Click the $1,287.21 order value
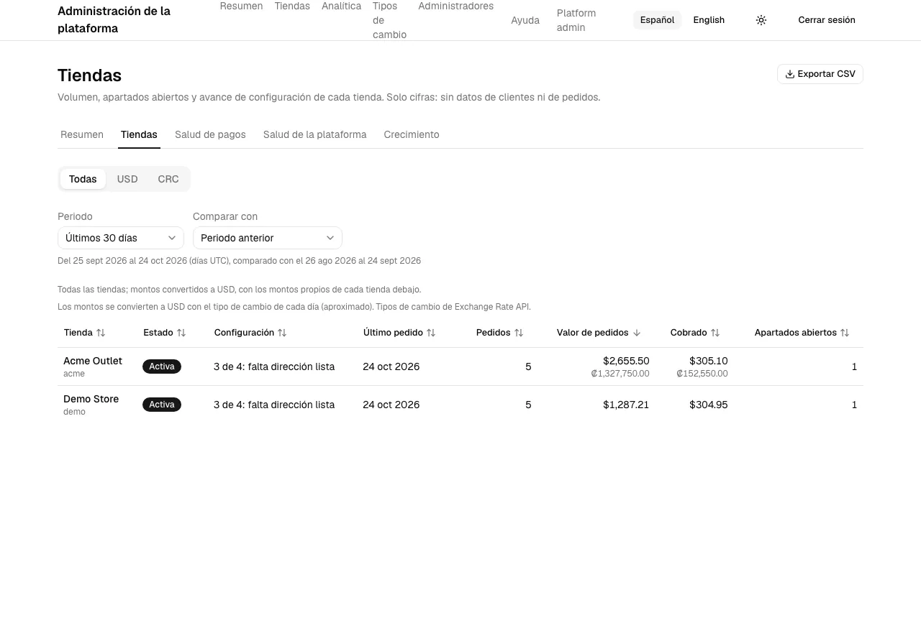 626,405
